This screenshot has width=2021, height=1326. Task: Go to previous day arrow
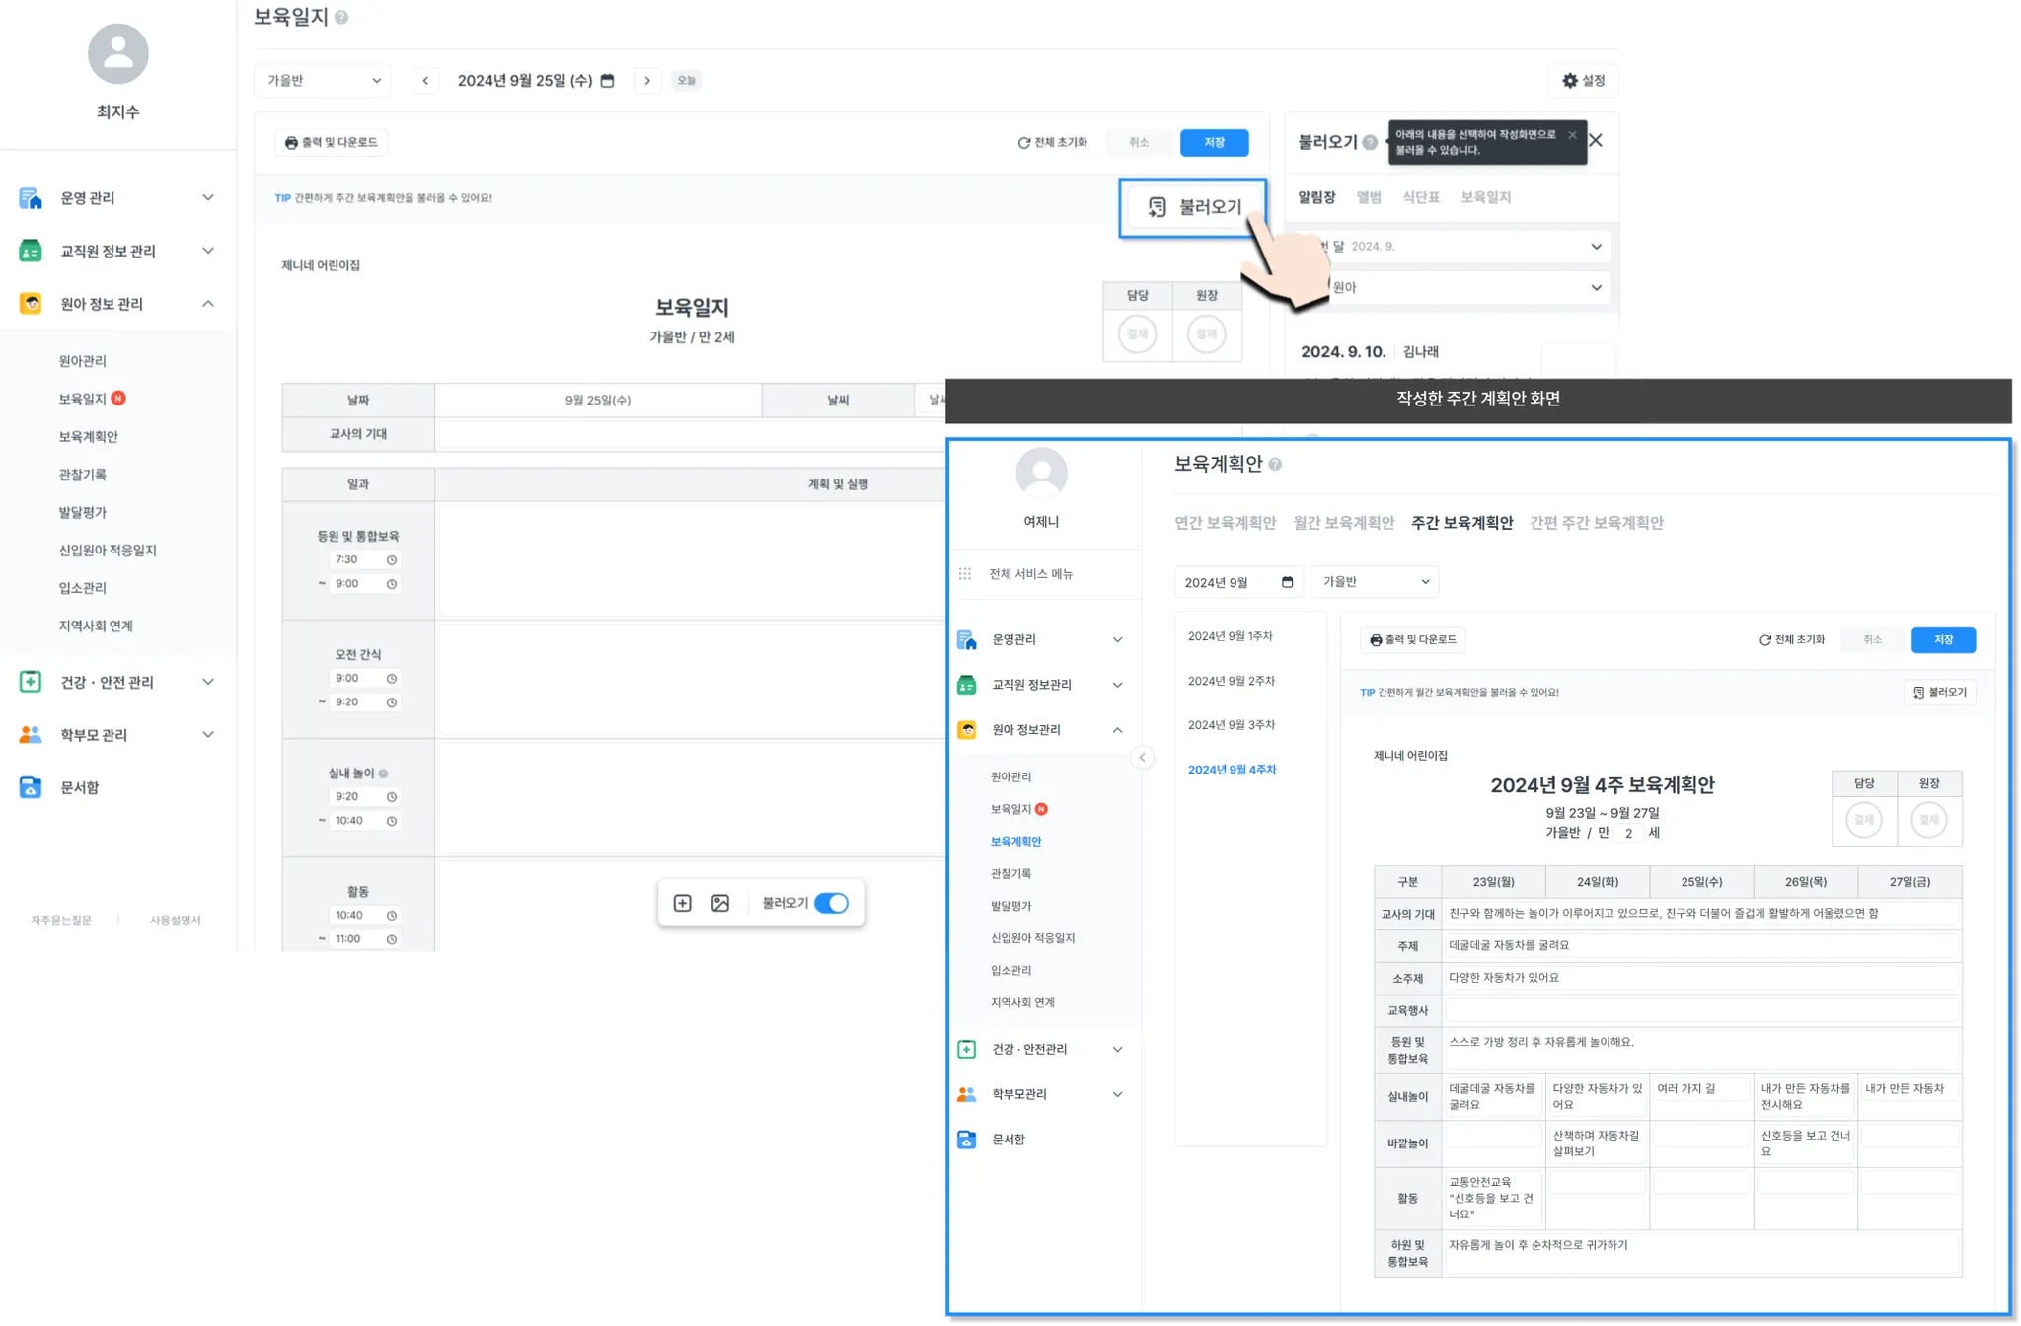pyautogui.click(x=425, y=81)
